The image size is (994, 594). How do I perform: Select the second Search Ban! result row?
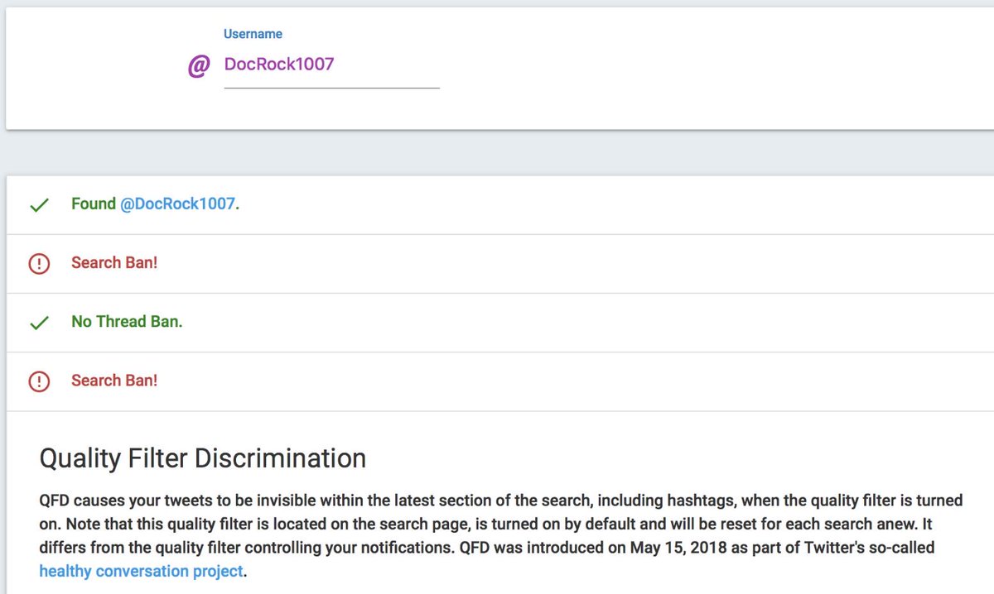click(x=500, y=381)
